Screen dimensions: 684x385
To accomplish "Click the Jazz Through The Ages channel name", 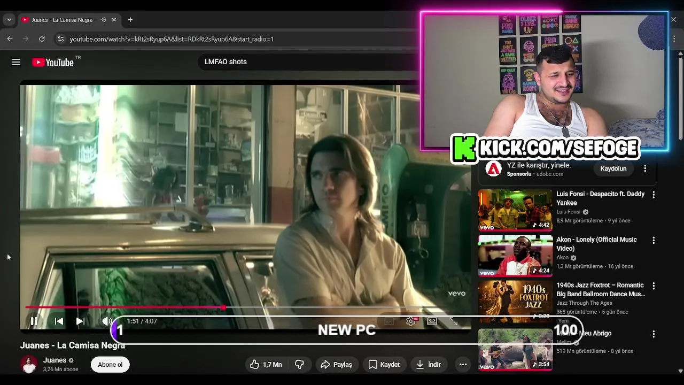I will (584, 303).
